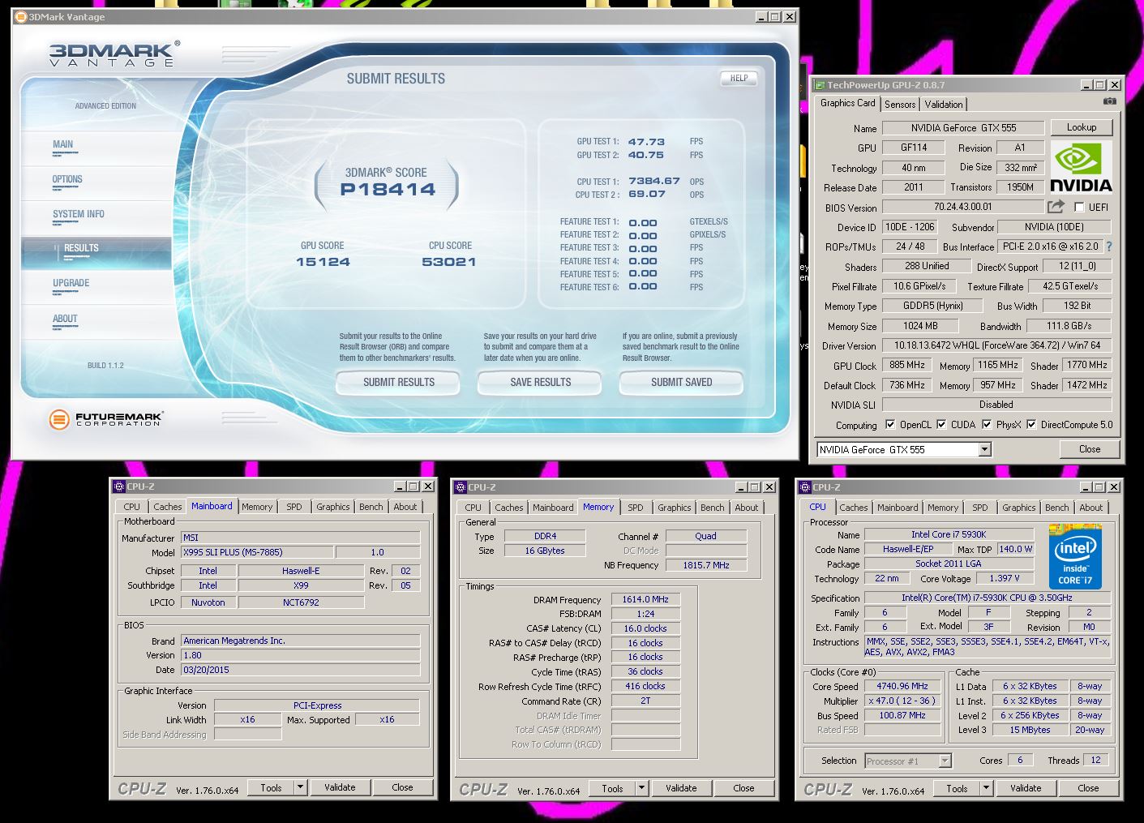The width and height of the screenshot is (1144, 823).
Task: Open Bench tab in Memory CPU-Z window
Action: point(713,507)
